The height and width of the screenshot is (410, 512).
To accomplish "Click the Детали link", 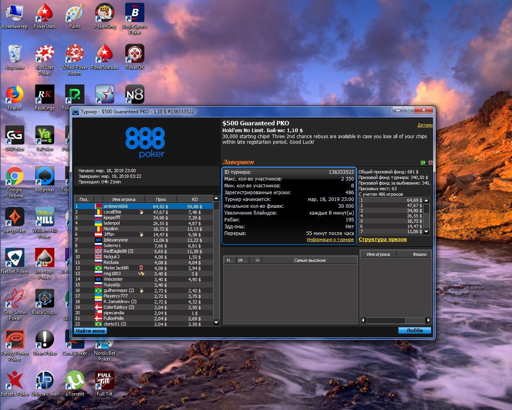I will point(425,125).
